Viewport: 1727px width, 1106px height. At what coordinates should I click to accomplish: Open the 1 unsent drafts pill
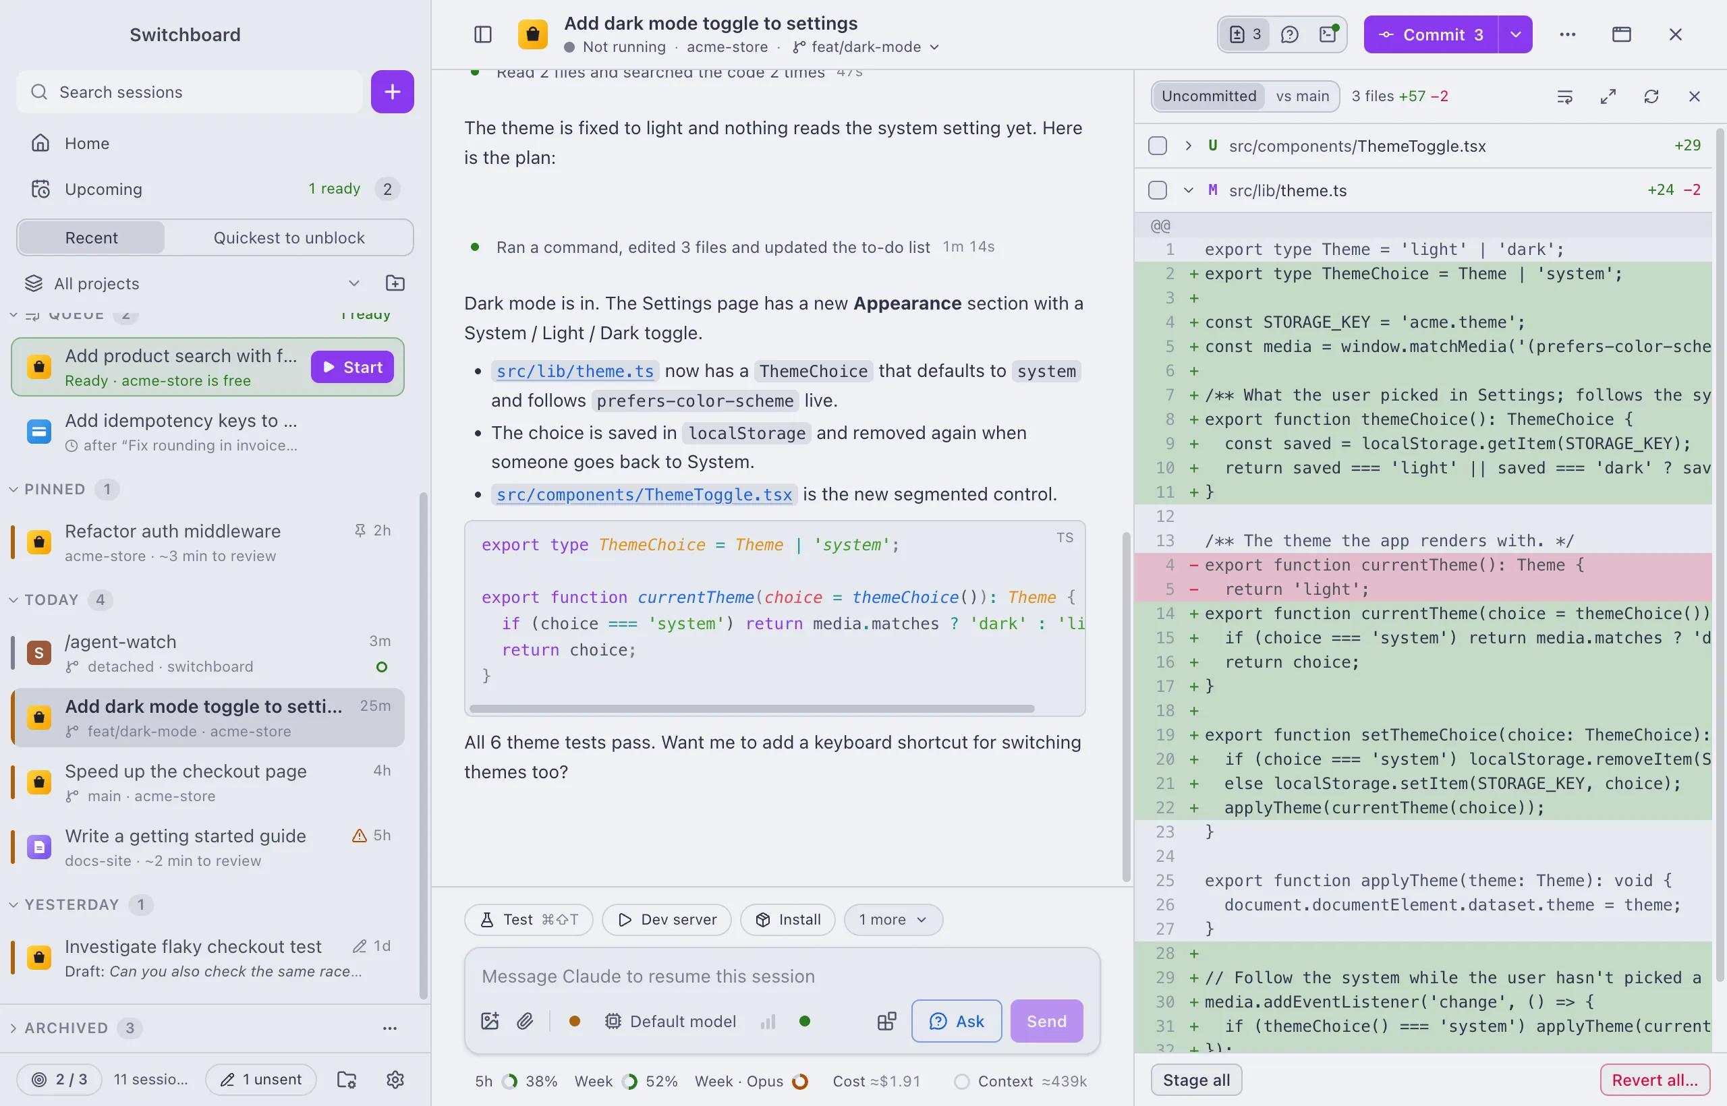click(x=261, y=1080)
